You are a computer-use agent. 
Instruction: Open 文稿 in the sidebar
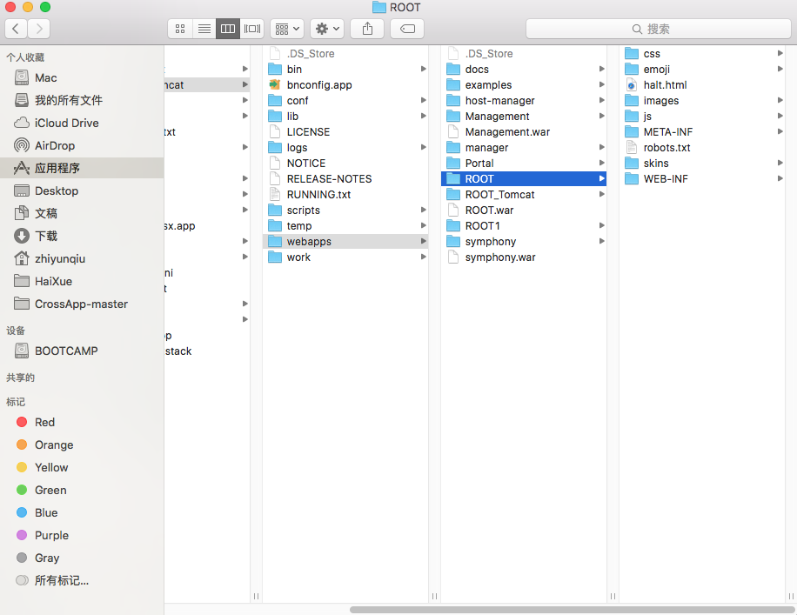[x=82, y=213]
